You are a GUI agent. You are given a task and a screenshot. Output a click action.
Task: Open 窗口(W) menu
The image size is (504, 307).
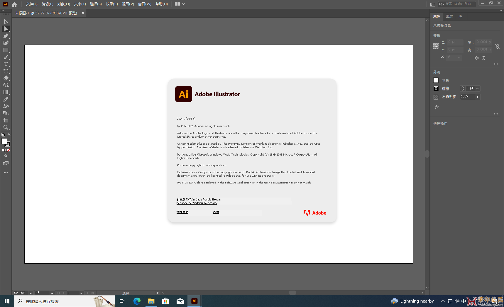click(x=145, y=4)
